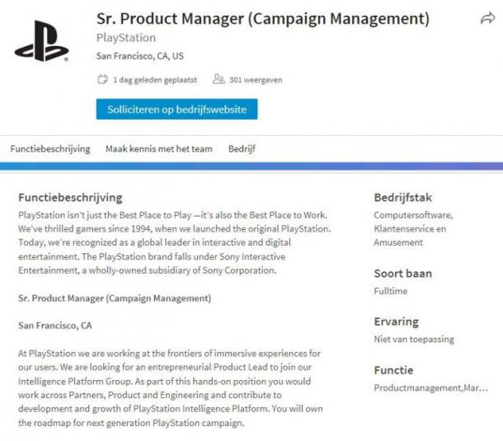This screenshot has height=441, width=503.
Task: Open the Bedrijf tab
Action: click(242, 149)
